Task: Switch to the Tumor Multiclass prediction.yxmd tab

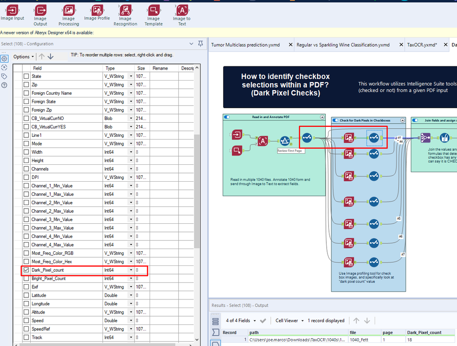Action: (245, 45)
